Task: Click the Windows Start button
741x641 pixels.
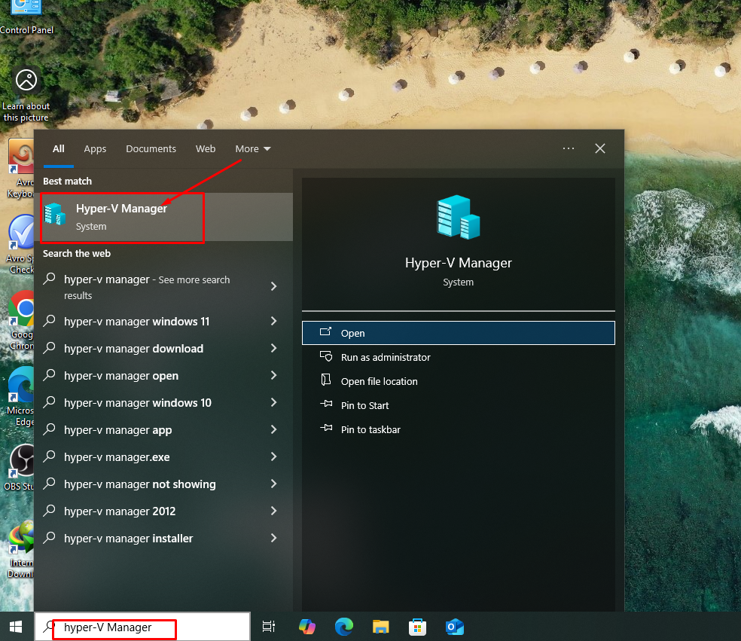Action: pos(16,626)
